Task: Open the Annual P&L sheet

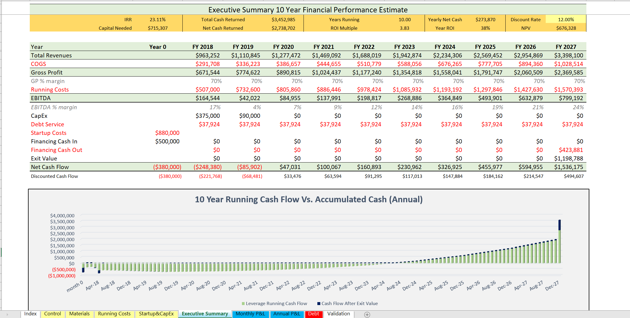Action: 287,314
